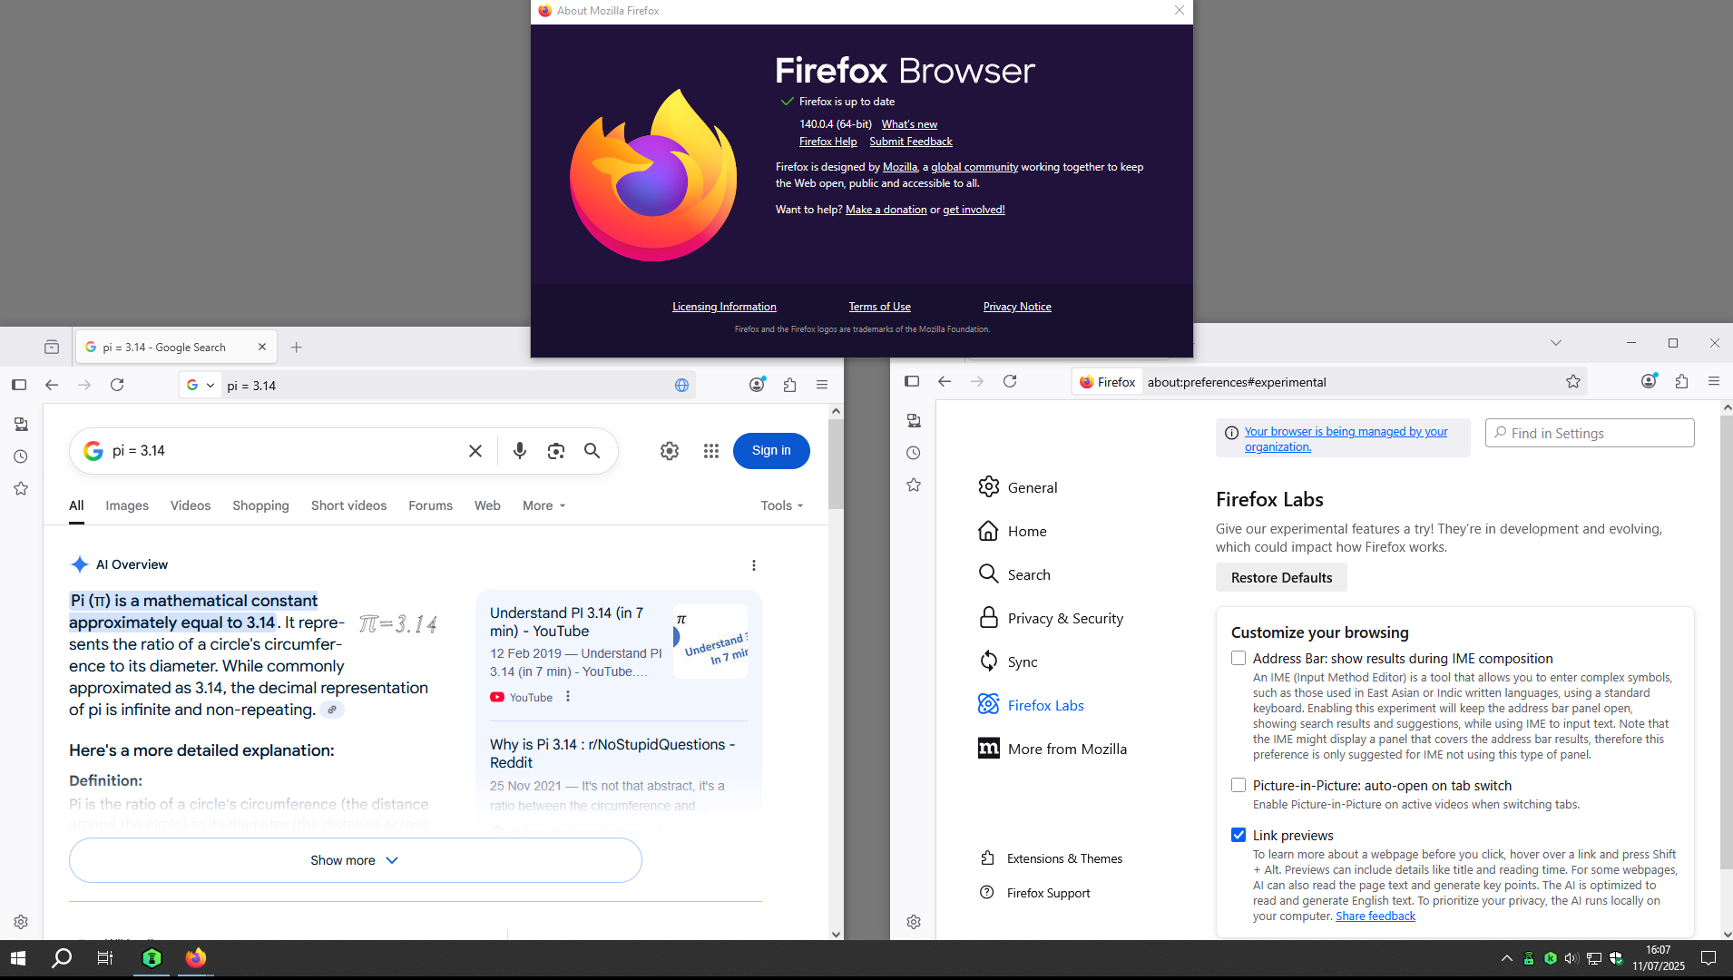Screen dimensions: 1733x980
Task: Open history sidebar icon in left window
Action: [x=21, y=456]
